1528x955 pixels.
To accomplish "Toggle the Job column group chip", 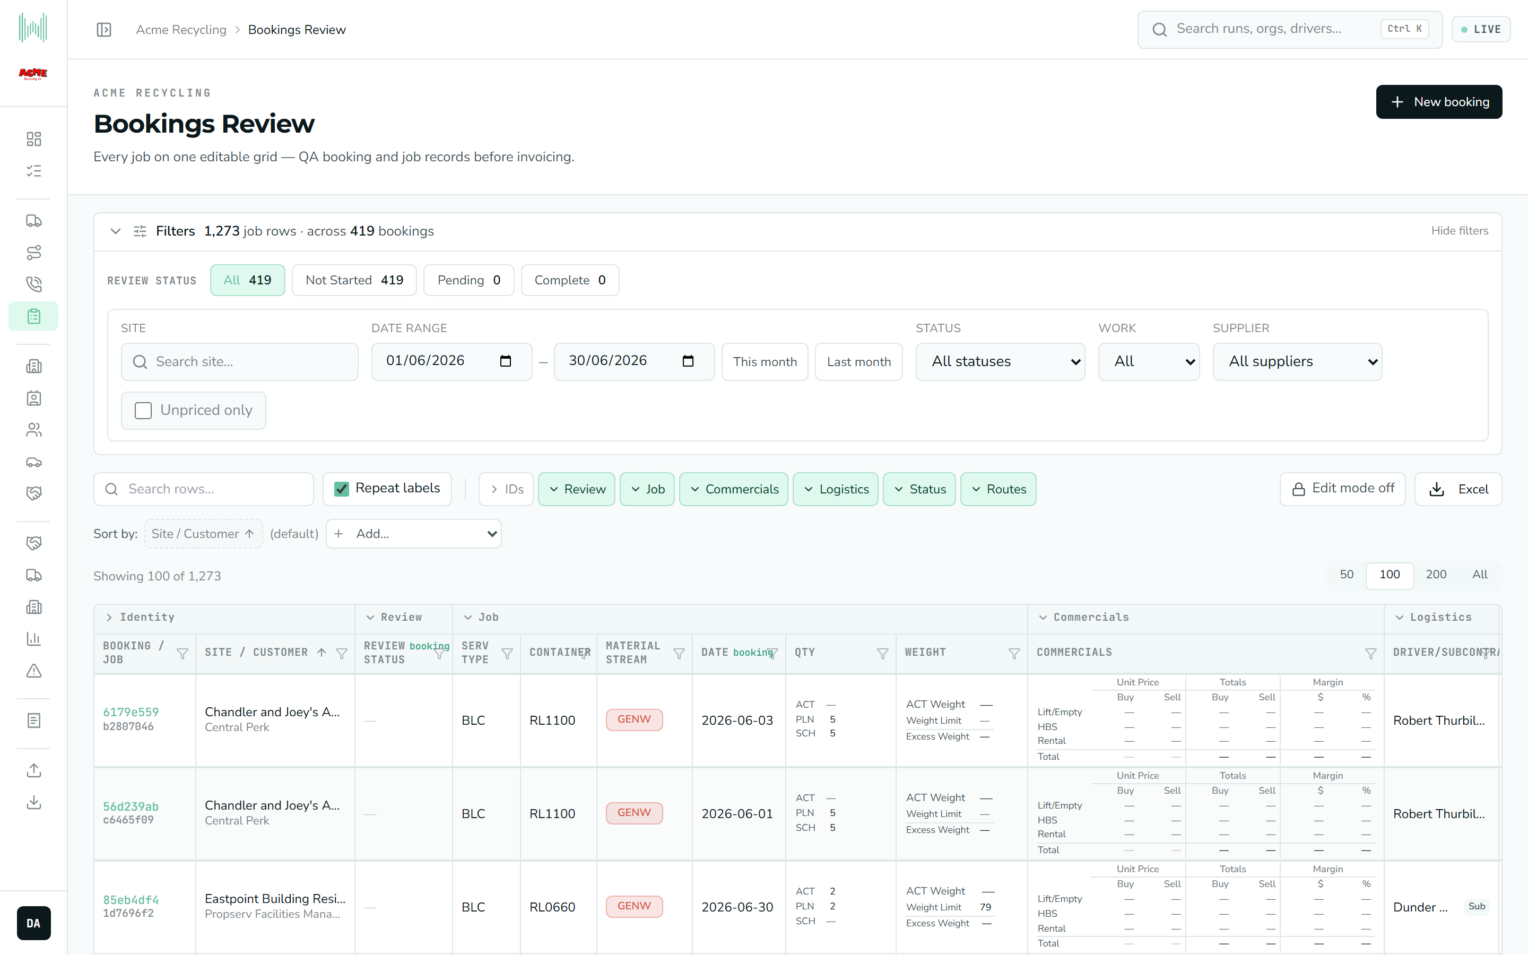I will 647,490.
